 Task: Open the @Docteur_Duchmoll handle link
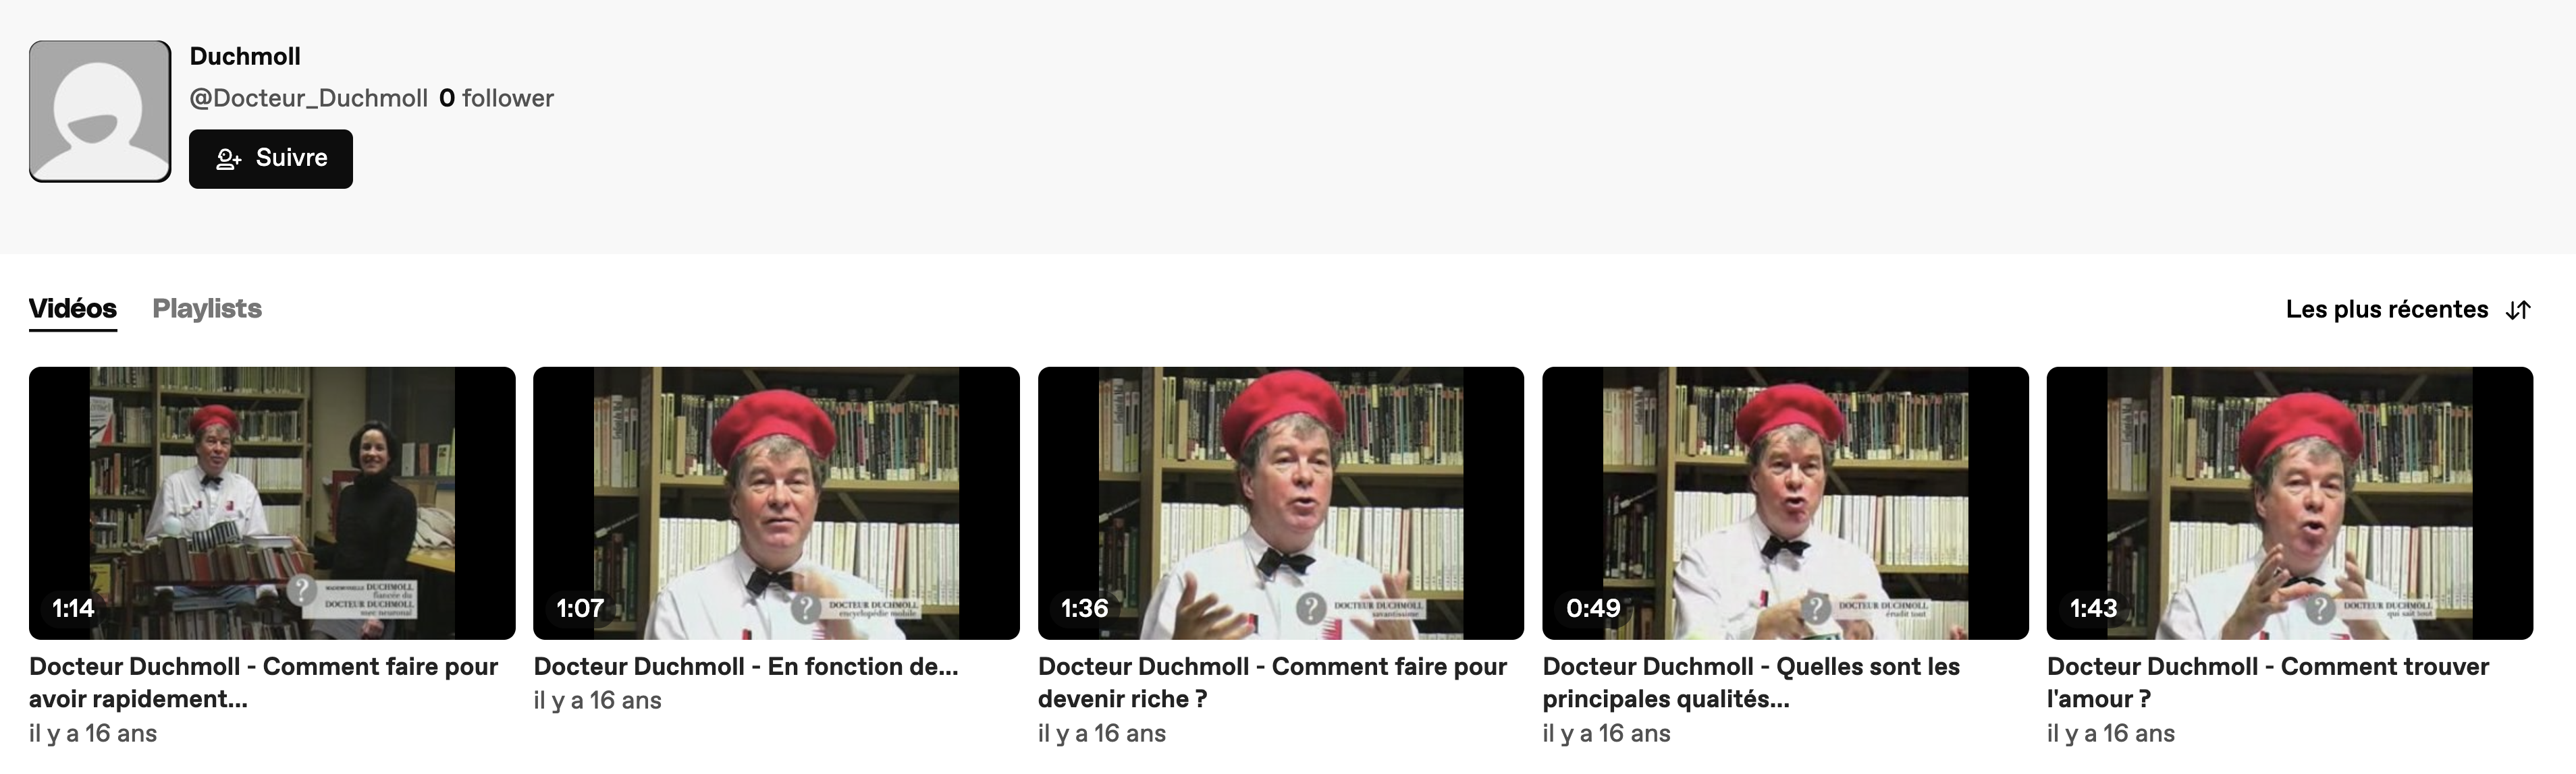[309, 98]
